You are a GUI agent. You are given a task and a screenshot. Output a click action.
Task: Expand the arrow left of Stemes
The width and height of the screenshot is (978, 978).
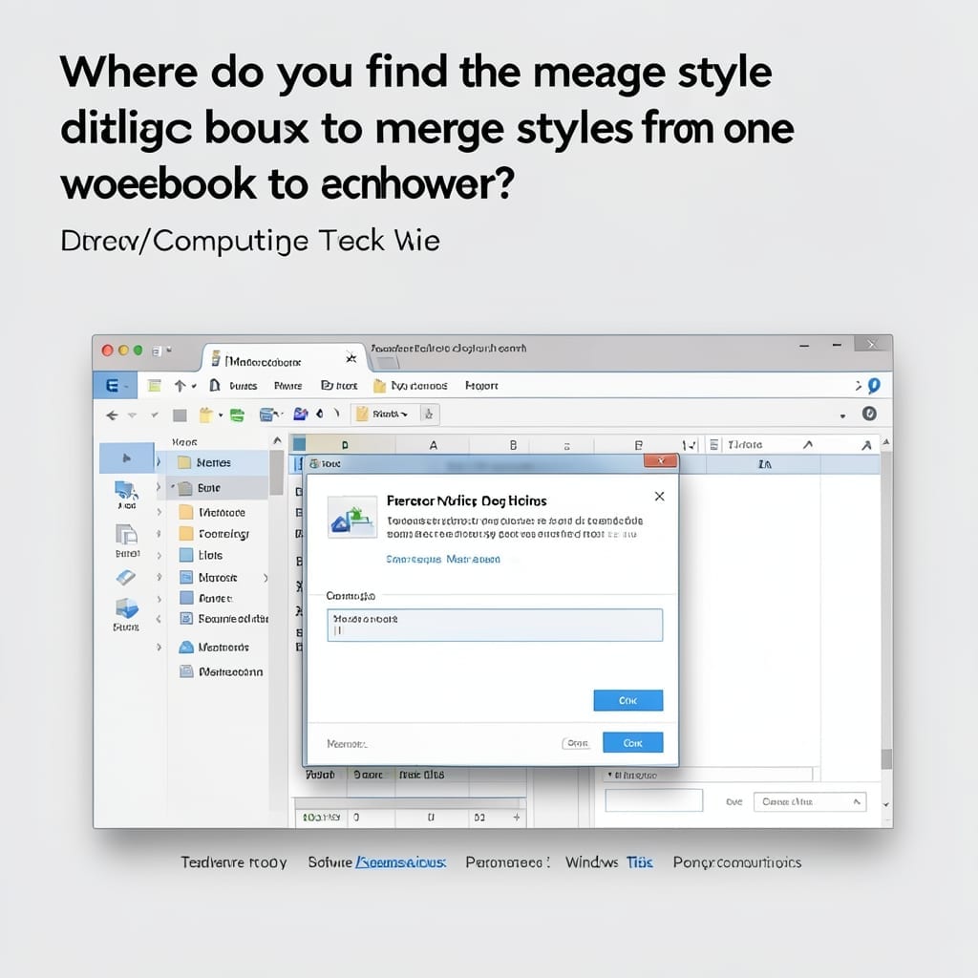pos(159,462)
